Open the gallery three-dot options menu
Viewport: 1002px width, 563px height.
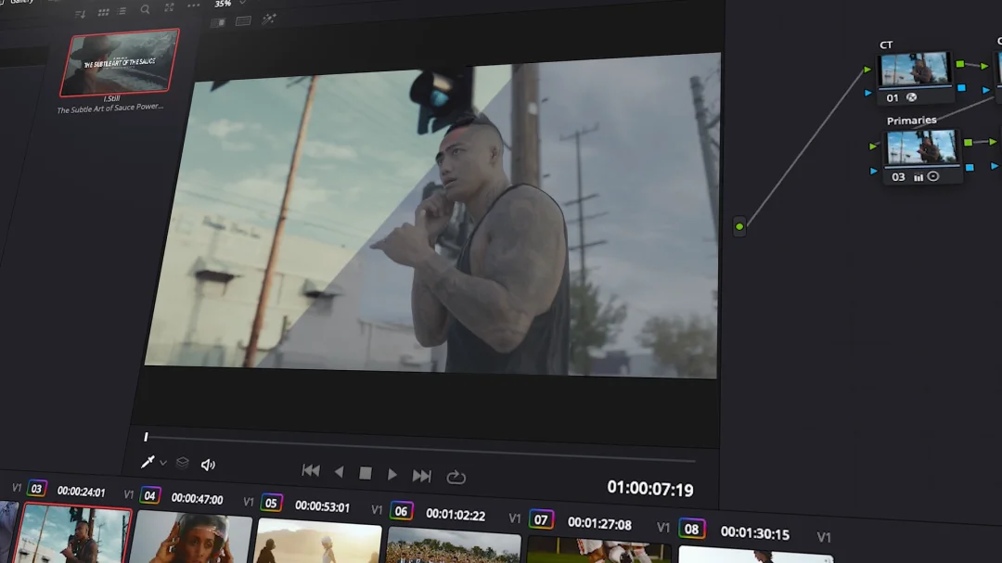click(193, 6)
